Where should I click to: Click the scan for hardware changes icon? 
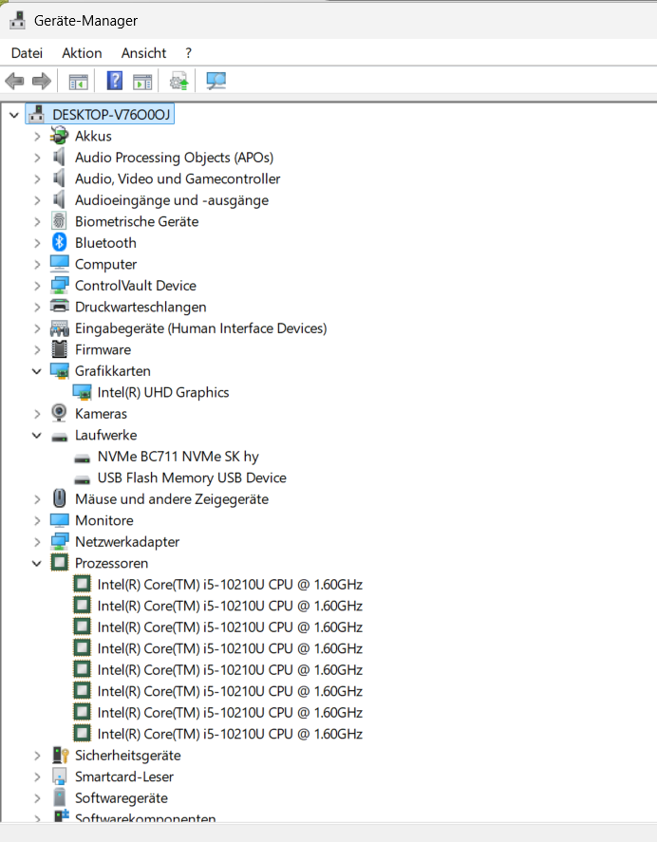(216, 81)
